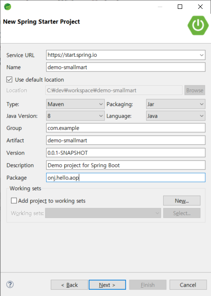
Task: Click the New Spring Starter Project title
Action: 42,22
